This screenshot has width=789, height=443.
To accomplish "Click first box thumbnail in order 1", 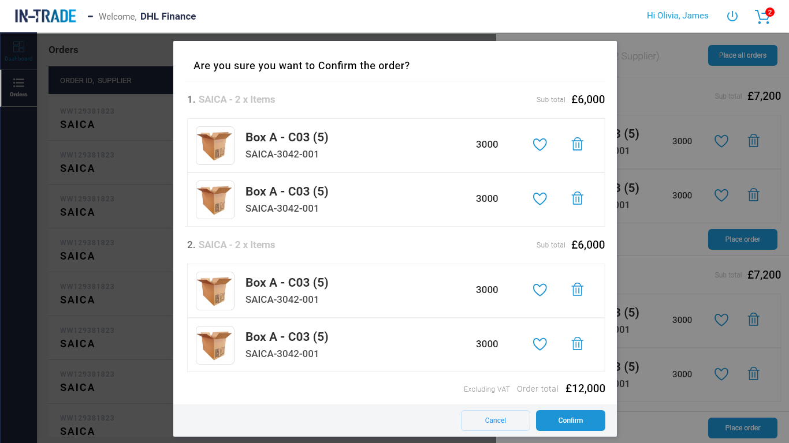I will coord(215,145).
